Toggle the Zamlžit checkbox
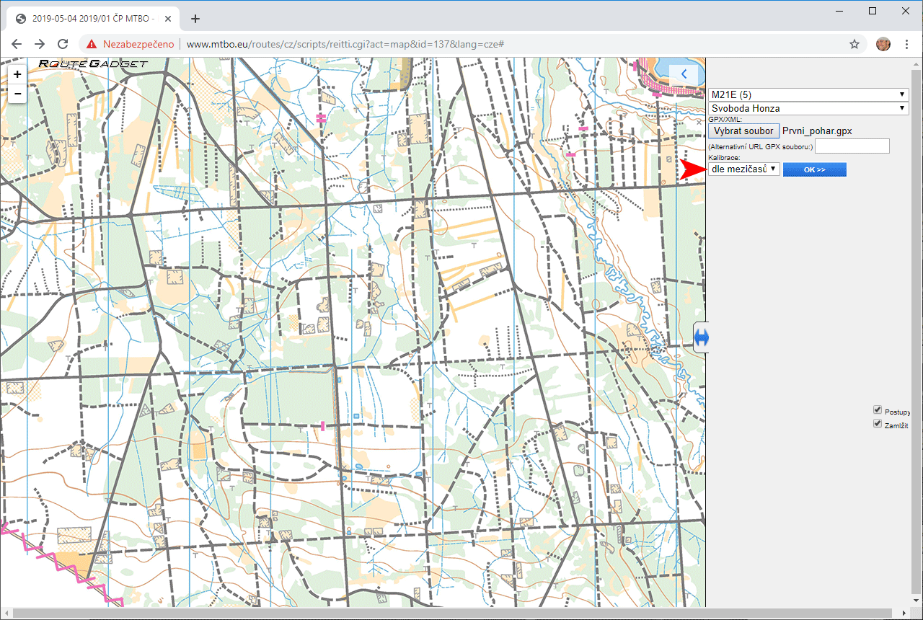This screenshot has height=620, width=923. (878, 424)
